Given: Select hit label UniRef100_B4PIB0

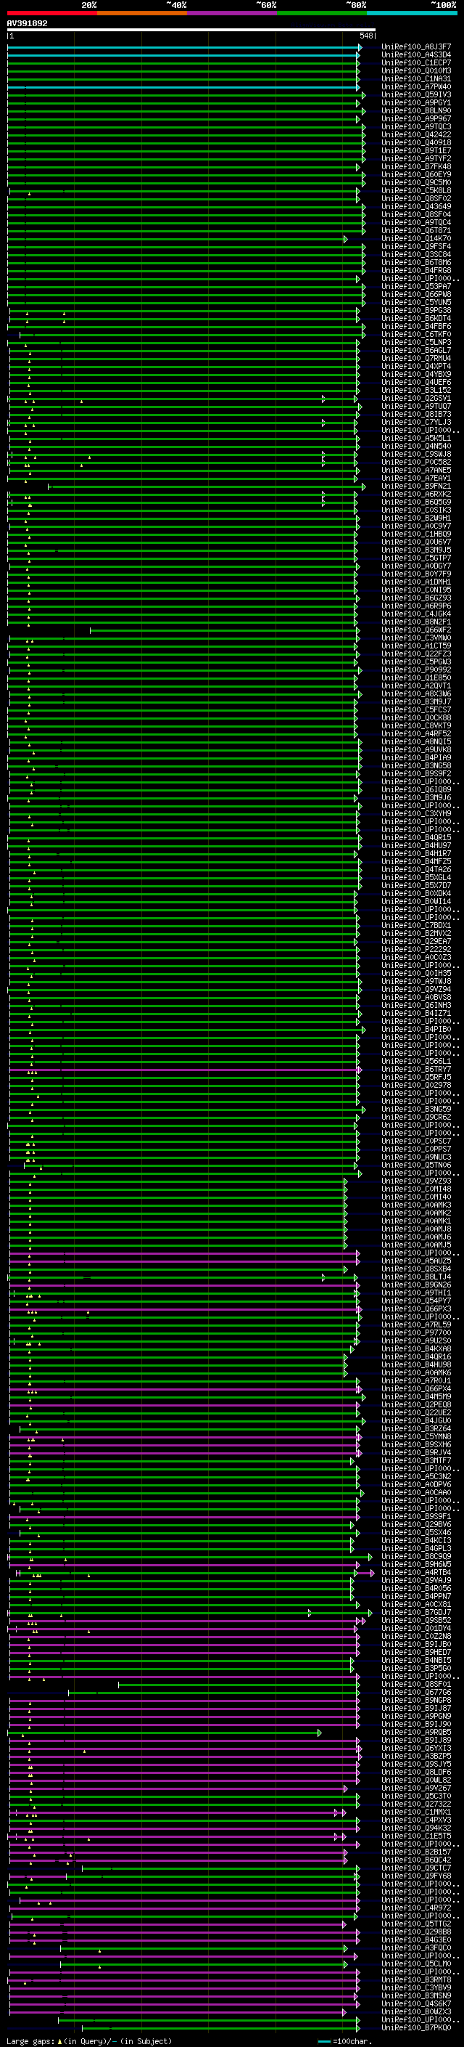Looking at the screenshot, I should point(416,1029).
